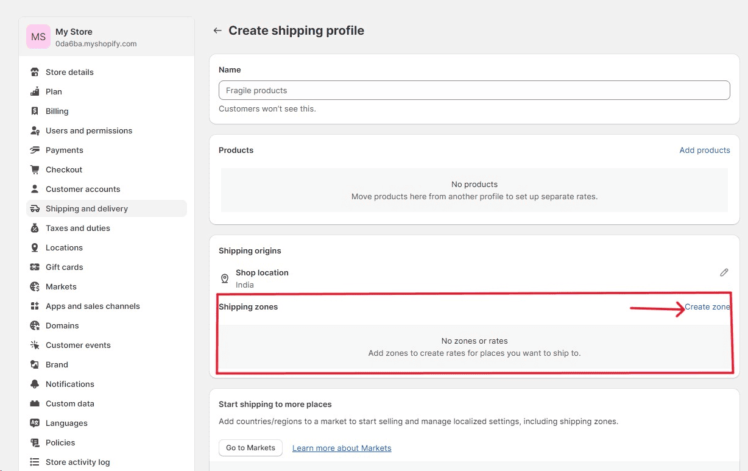748x471 pixels.
Task: Click the back arrow beside Create shipping profile
Action: 217,30
